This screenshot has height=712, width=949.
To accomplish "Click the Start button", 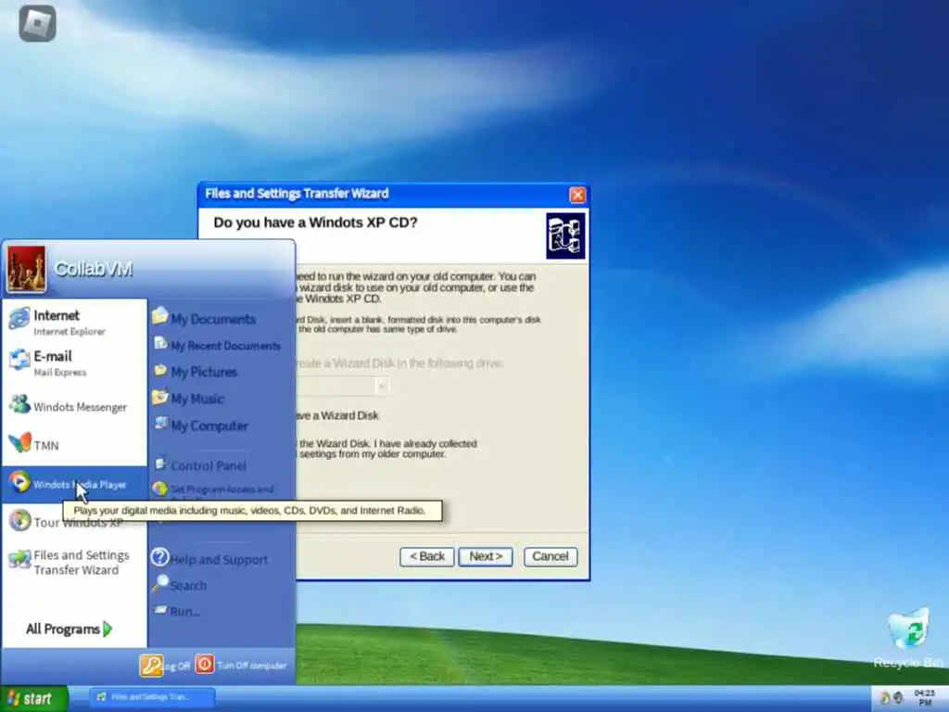I will click(33, 699).
